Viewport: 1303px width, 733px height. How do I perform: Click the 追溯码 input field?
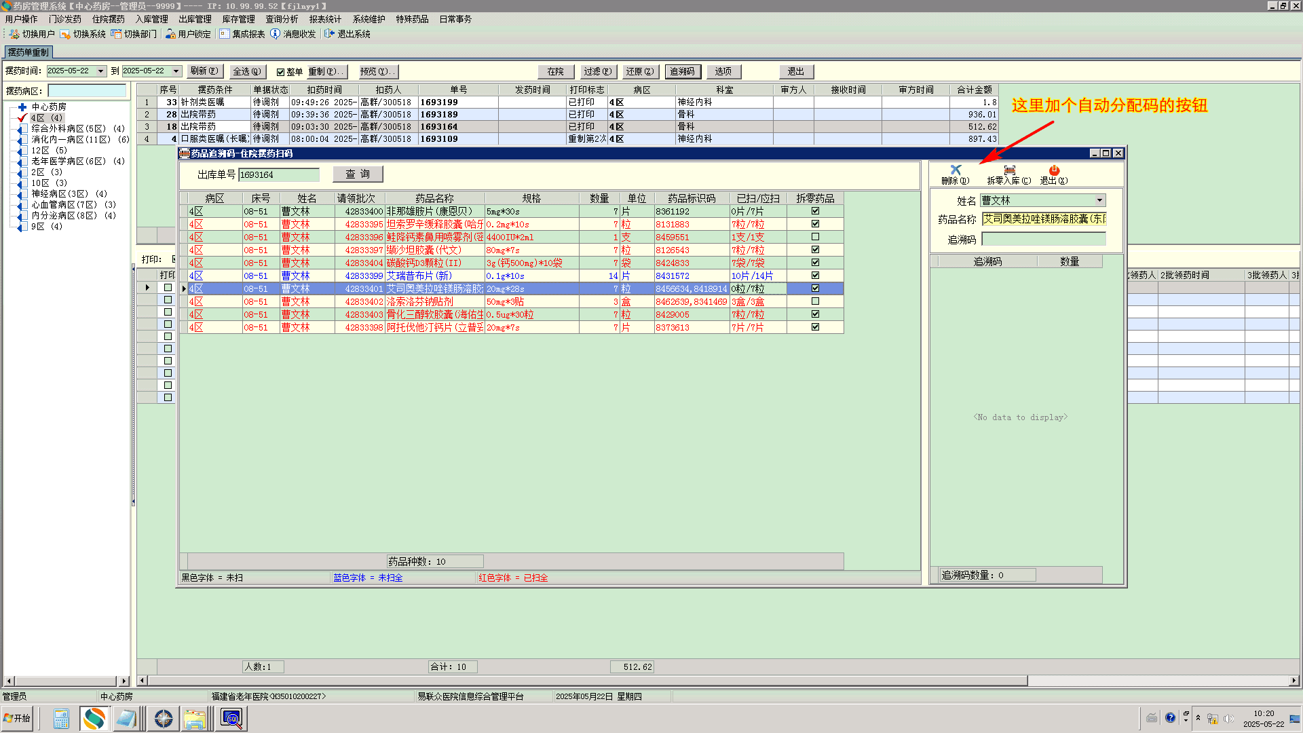[1043, 239]
